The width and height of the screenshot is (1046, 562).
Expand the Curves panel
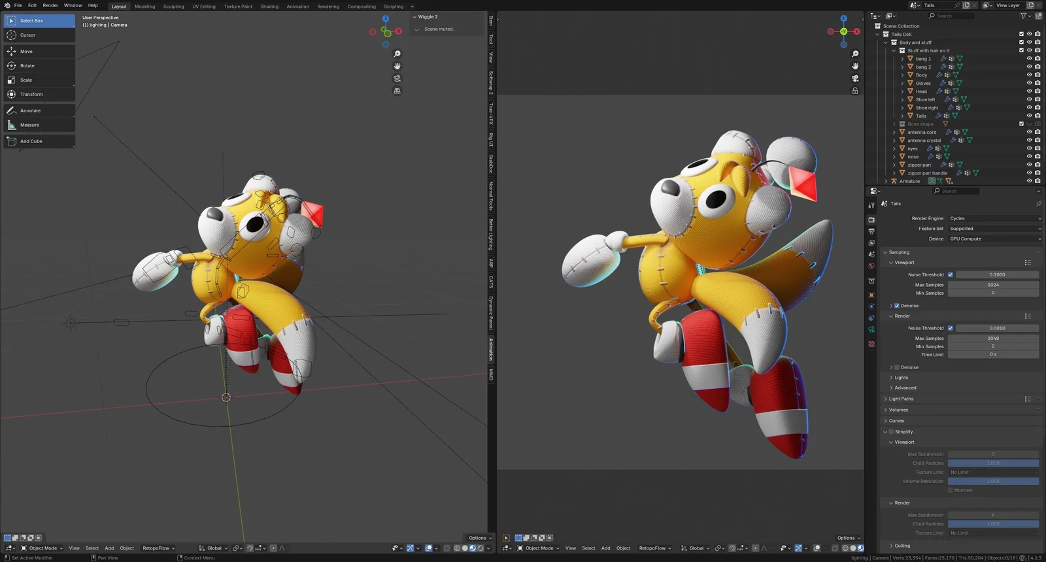click(x=896, y=421)
